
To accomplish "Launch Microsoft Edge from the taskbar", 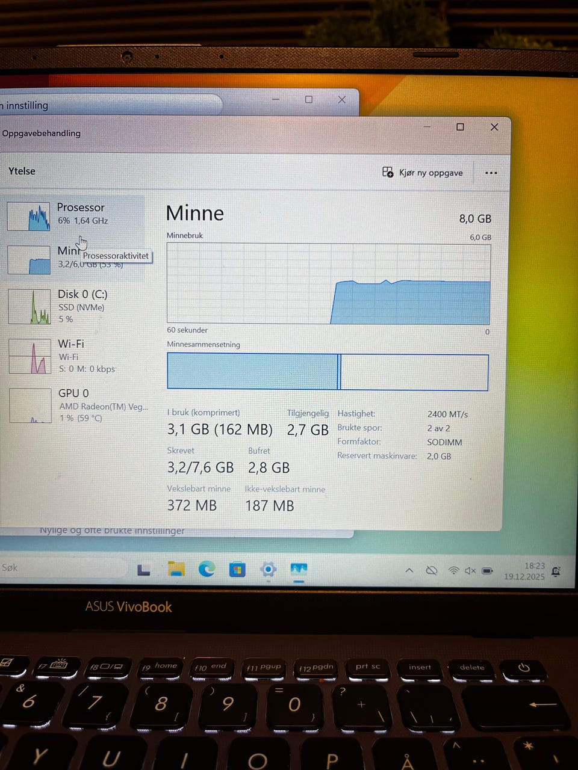I will [207, 568].
